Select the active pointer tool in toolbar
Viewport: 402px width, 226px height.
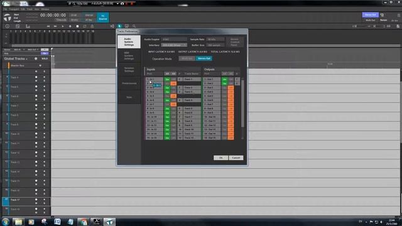[119, 26]
